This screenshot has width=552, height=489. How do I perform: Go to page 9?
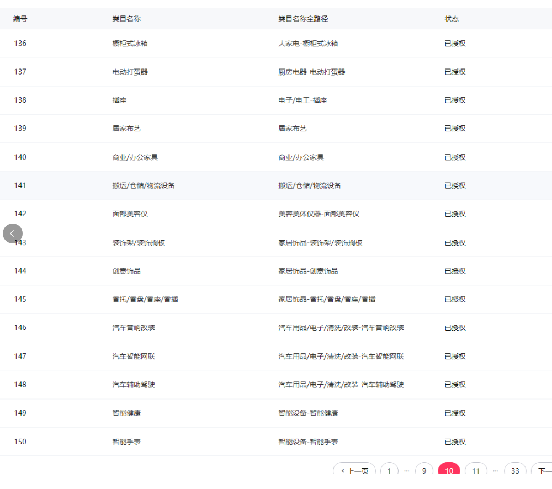click(x=424, y=471)
